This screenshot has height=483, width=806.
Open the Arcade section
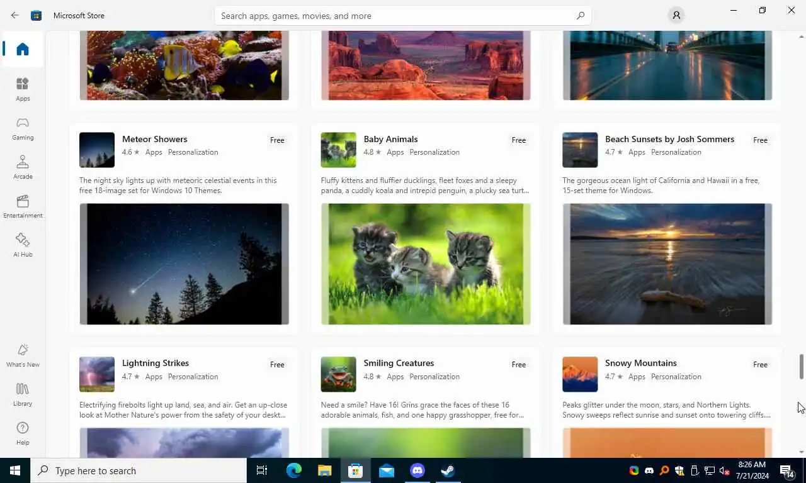coord(23,167)
